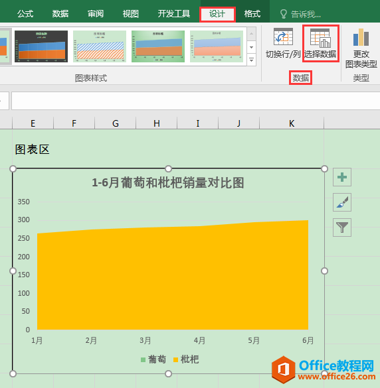This screenshot has height=388, width=380.
Task: Open chart styles paintbrush button
Action: coord(342,202)
